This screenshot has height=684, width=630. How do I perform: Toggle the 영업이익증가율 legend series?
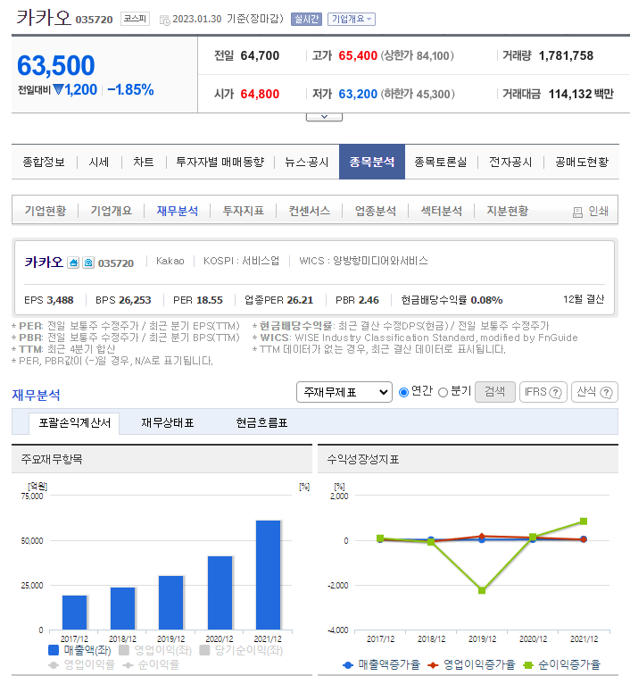click(x=471, y=665)
